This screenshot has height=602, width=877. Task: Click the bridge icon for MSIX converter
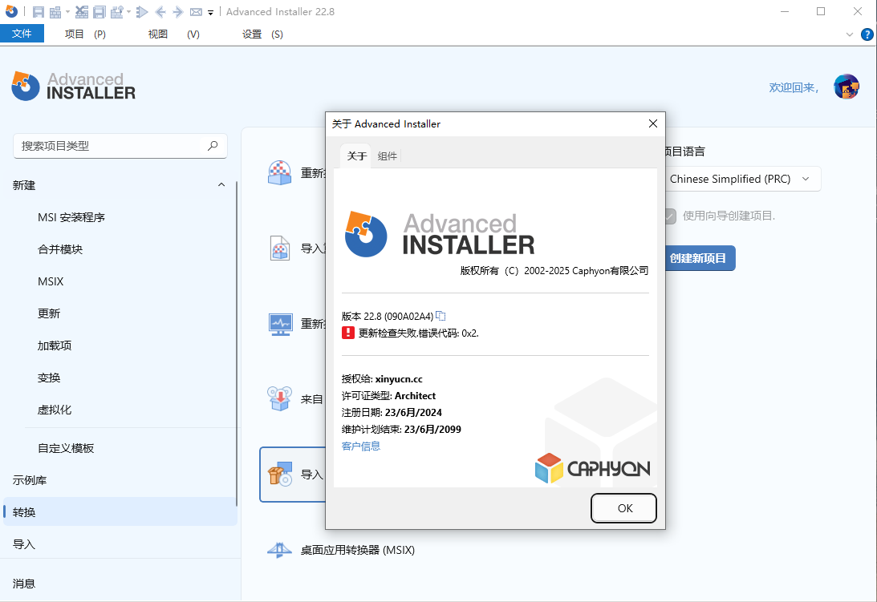pyautogui.click(x=280, y=550)
